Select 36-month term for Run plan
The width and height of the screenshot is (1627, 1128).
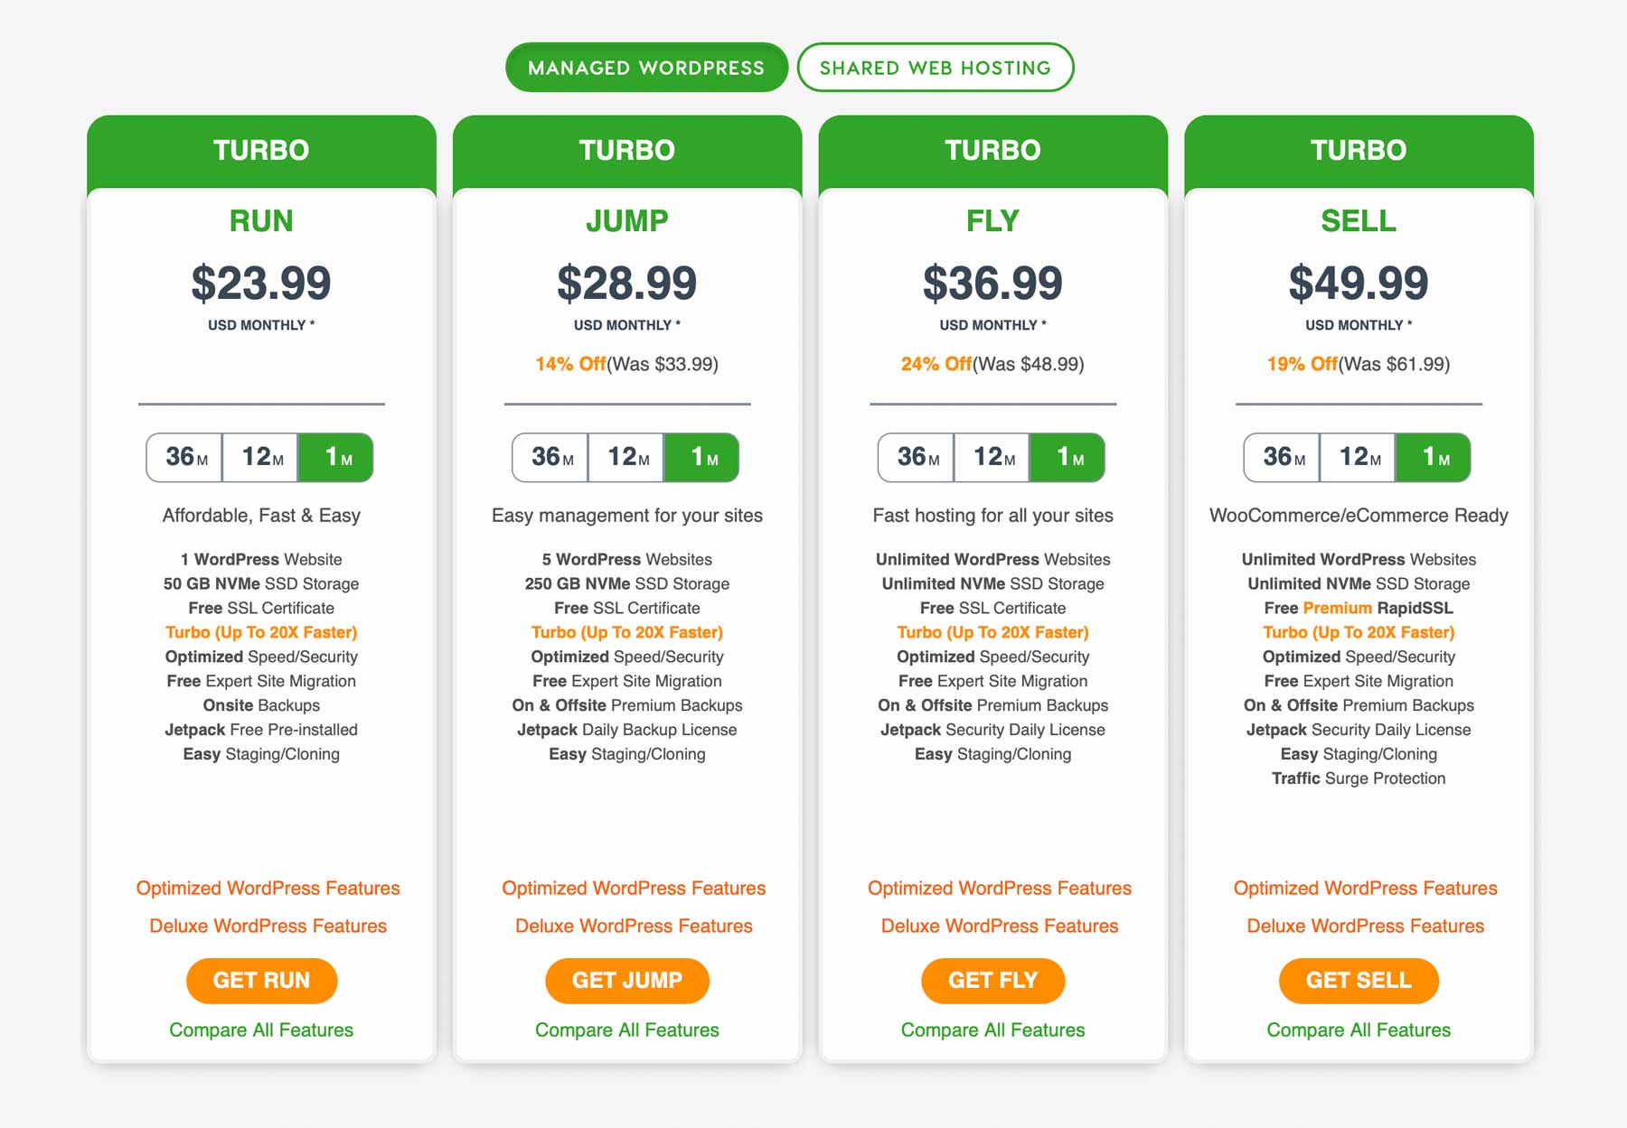click(x=185, y=457)
